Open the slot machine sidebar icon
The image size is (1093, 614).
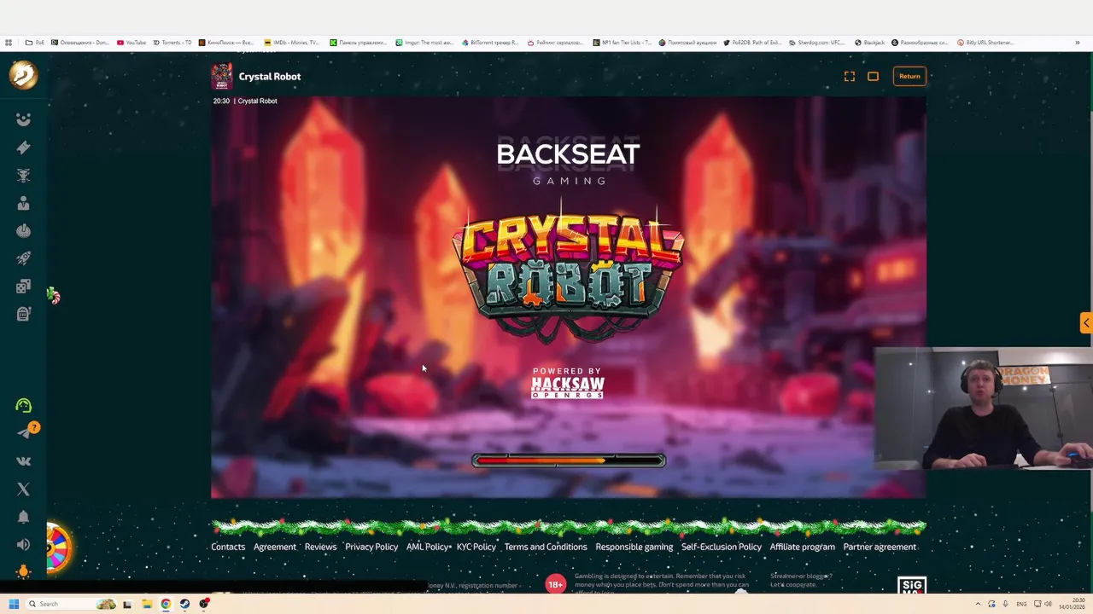23,314
